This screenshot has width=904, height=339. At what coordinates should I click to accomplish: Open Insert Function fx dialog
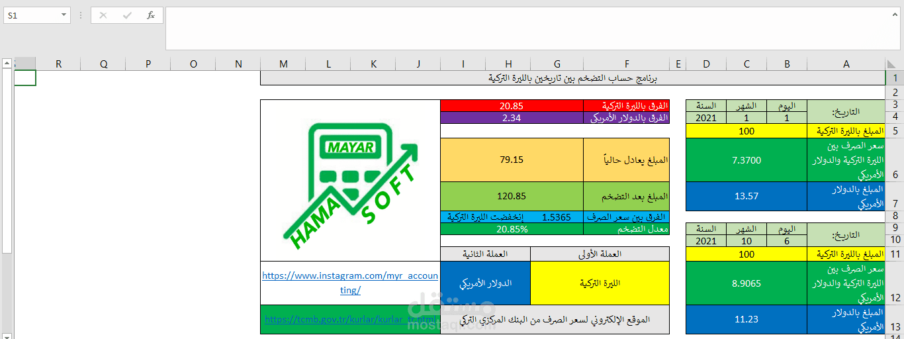[151, 15]
